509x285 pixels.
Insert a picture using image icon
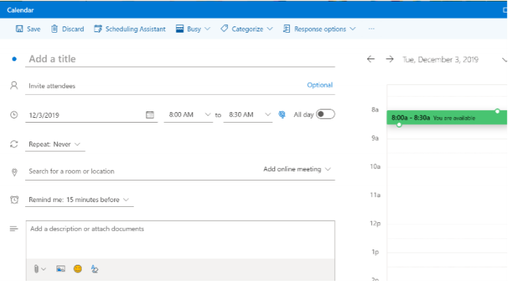pyautogui.click(x=61, y=269)
